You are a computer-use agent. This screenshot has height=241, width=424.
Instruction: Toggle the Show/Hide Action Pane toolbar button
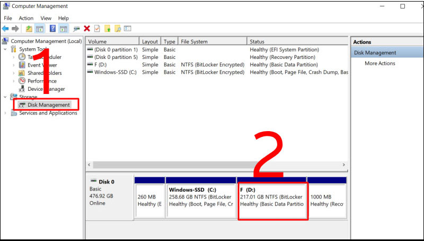pyautogui.click(x=63, y=29)
